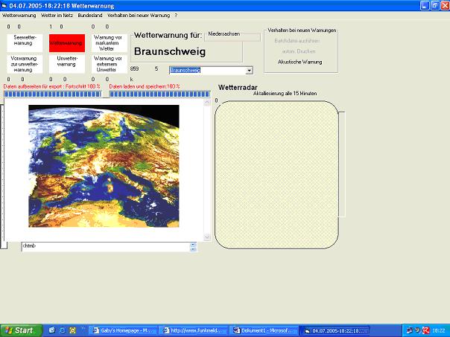This screenshot has height=337, width=450.
Task: Toggle the Akustische Warnung option
Action: (300, 62)
